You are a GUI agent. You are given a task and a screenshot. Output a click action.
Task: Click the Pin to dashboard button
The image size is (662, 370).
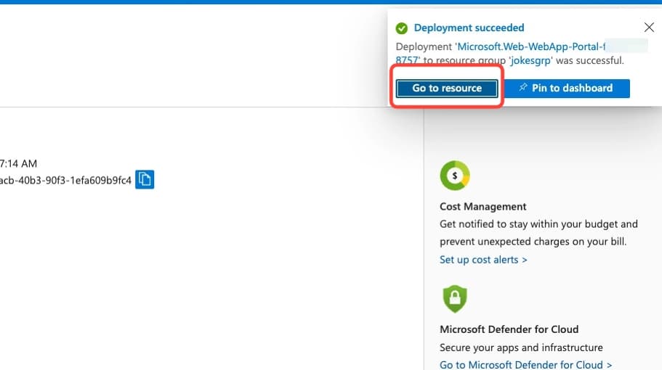coord(567,88)
